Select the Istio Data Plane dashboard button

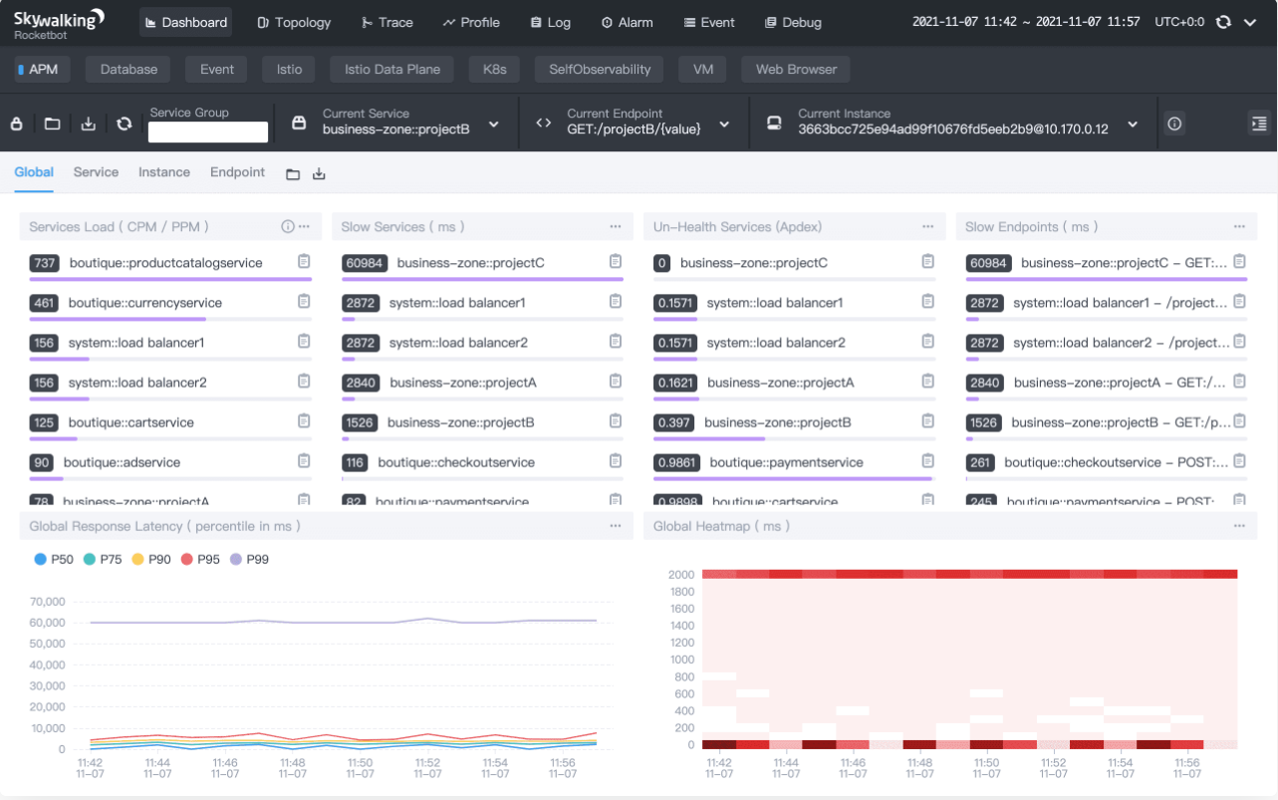391,70
